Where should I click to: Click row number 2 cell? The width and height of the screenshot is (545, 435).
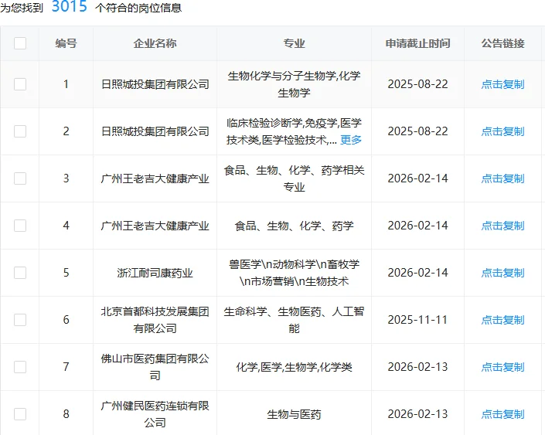click(66, 131)
